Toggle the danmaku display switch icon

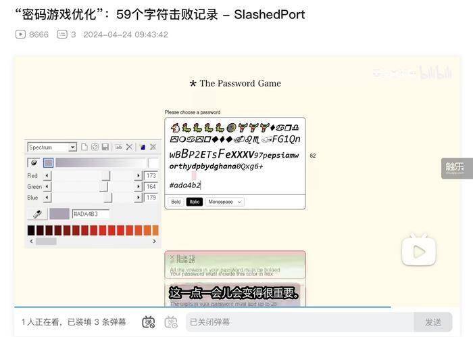(149, 322)
